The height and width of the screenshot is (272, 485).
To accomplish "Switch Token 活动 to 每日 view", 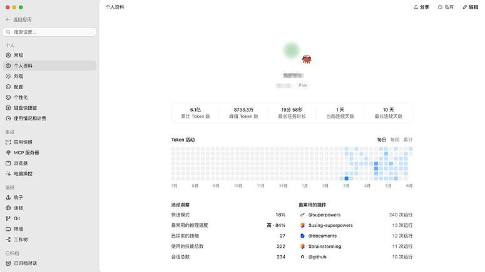I will 381,140.
